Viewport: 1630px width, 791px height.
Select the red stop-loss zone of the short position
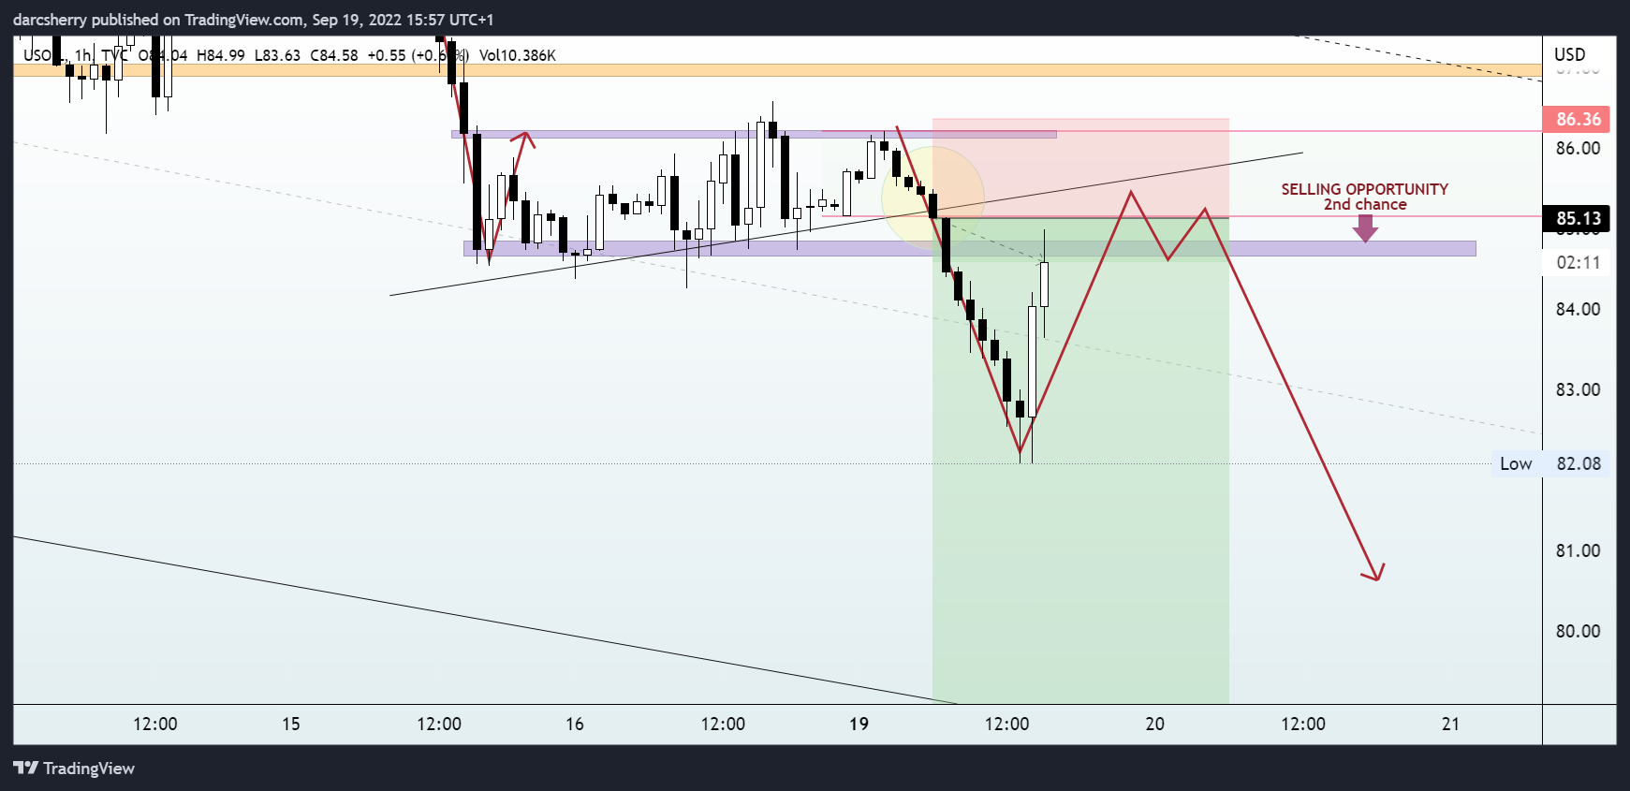[x=1080, y=168]
